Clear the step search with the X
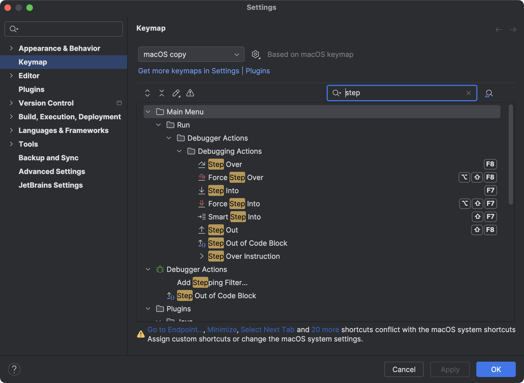Screen dimensions: 524x383 pyautogui.click(x=468, y=93)
